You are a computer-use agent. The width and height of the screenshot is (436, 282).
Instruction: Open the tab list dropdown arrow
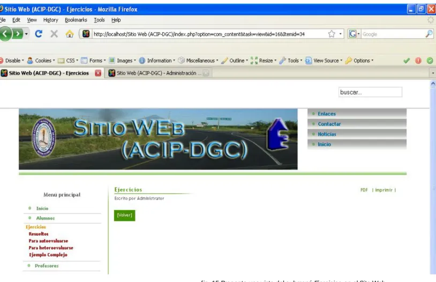pos(433,73)
